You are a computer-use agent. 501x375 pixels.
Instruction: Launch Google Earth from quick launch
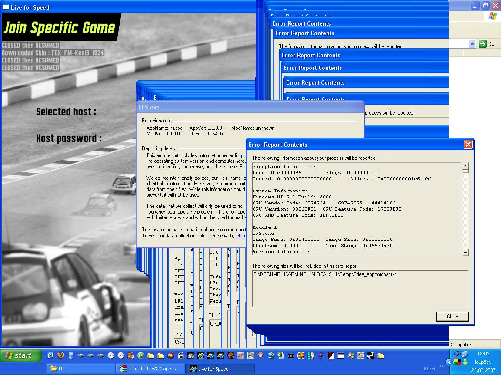271,355
